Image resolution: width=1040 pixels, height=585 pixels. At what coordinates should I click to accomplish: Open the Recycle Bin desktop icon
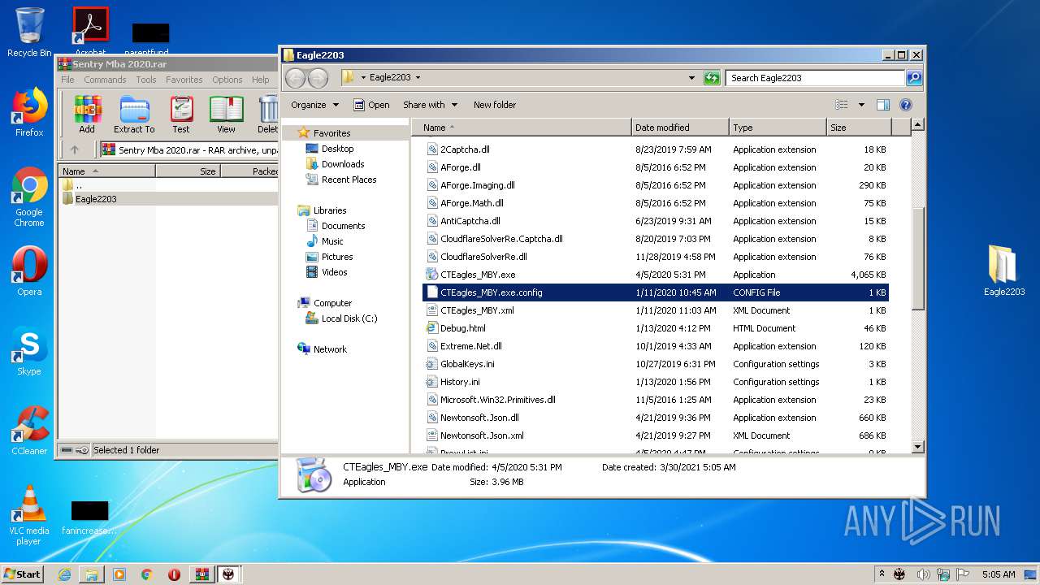[x=29, y=32]
